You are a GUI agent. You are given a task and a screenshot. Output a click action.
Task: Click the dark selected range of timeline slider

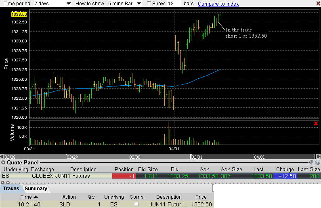pyautogui.click(x=252, y=157)
